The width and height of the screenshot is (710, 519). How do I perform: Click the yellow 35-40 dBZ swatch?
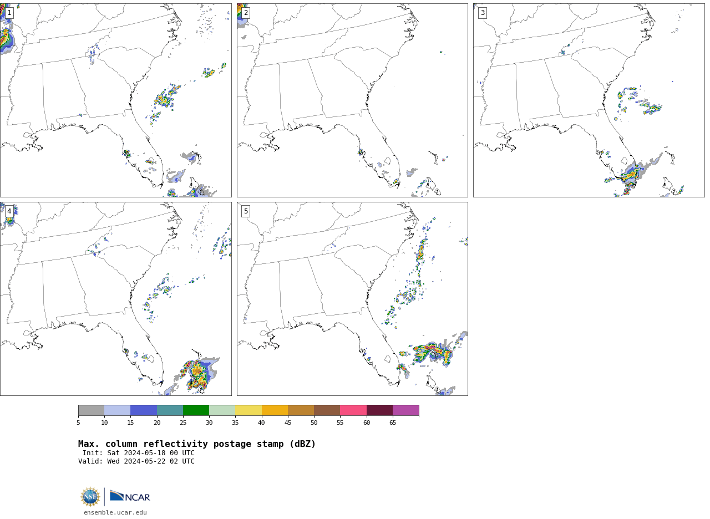[248, 410]
